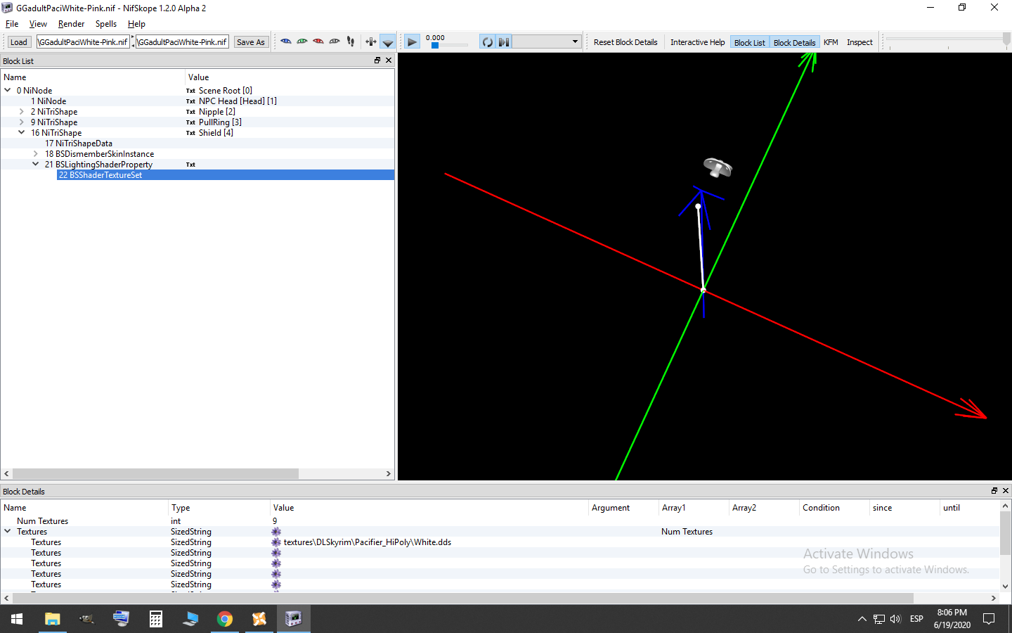Switch to Top view with the blue eye icon
Screen dimensions: 1012x633
tap(286, 41)
